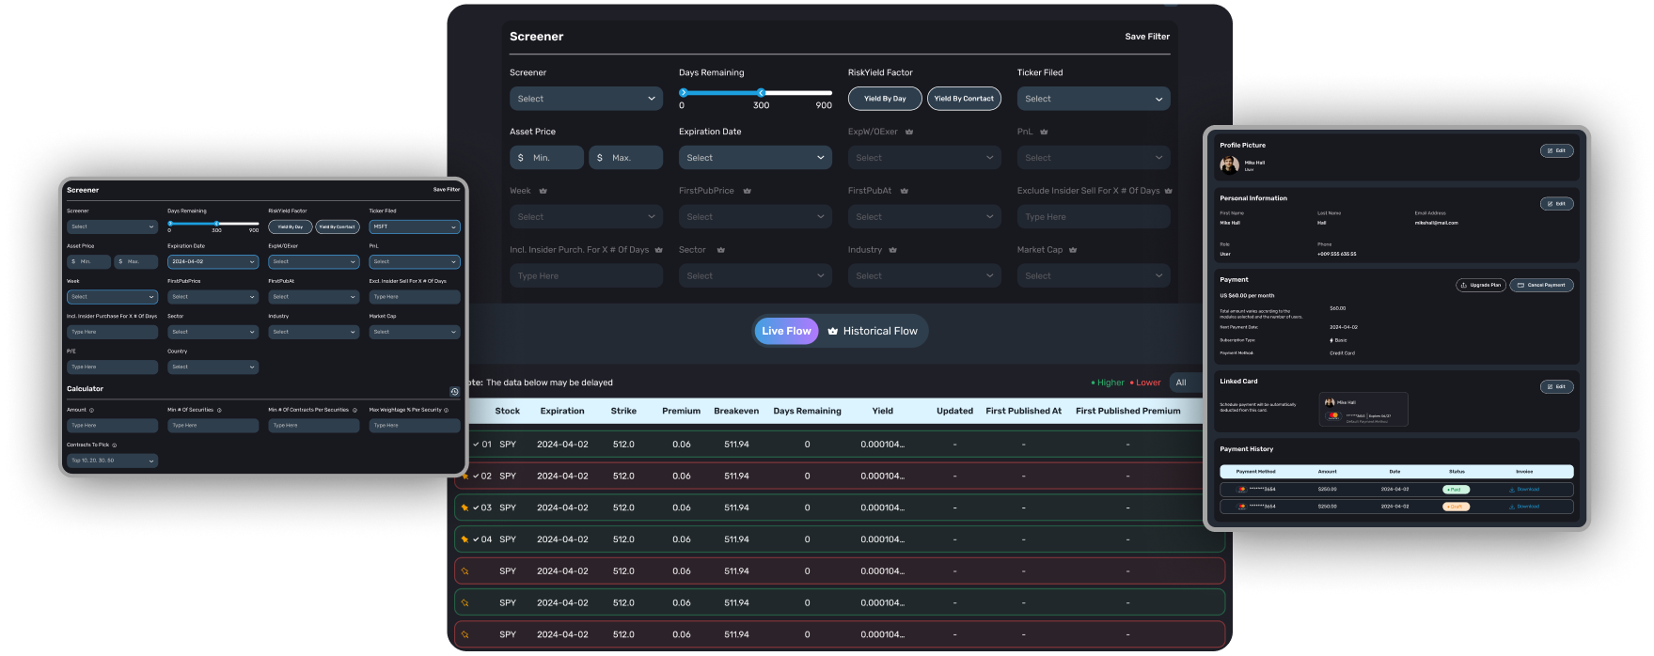Viewport: 1654px width, 656px height.
Task: Switch to the Live Flow tab
Action: (786, 331)
